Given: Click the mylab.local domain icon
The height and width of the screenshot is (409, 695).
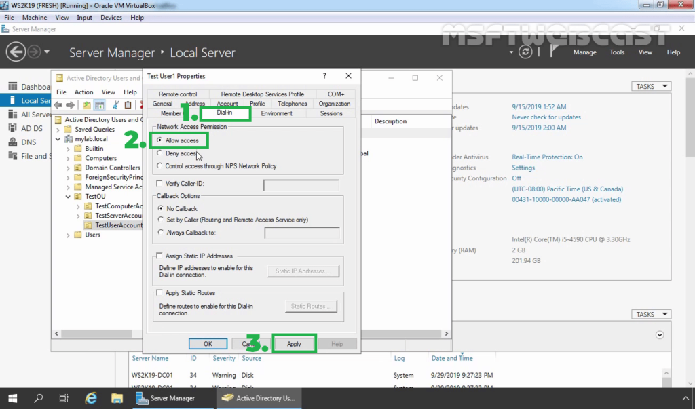Looking at the screenshot, I should click(x=69, y=138).
